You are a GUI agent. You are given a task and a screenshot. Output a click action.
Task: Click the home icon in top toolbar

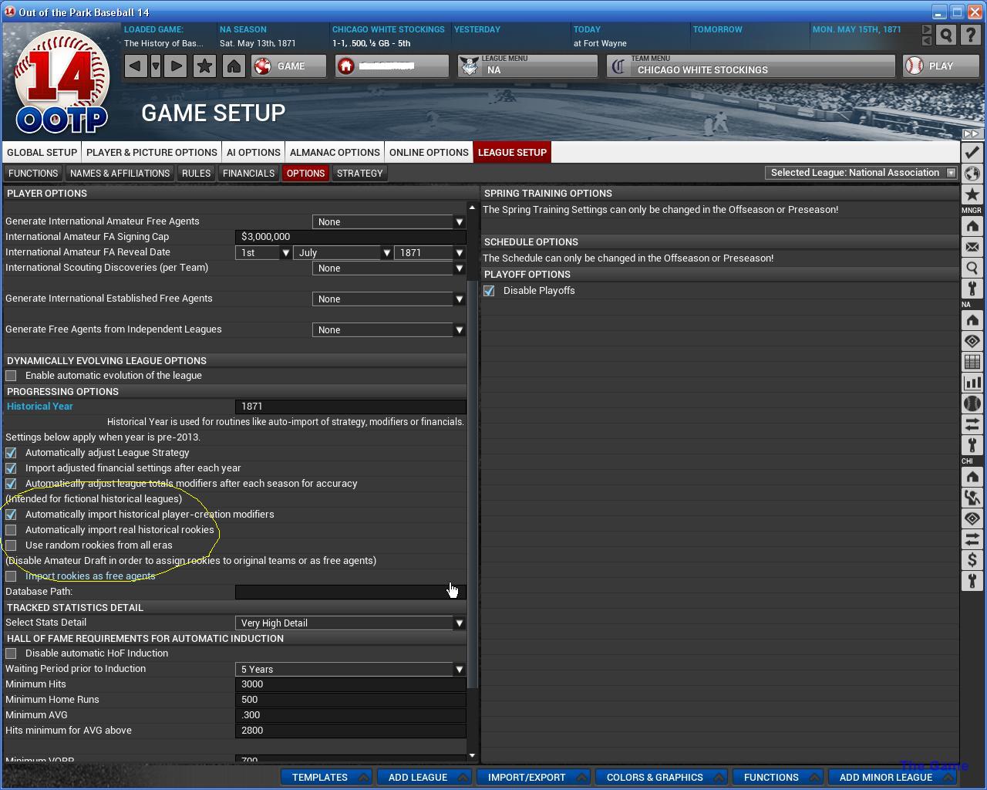[234, 66]
